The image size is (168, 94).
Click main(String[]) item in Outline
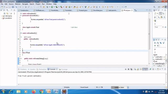[x=160, y=63]
